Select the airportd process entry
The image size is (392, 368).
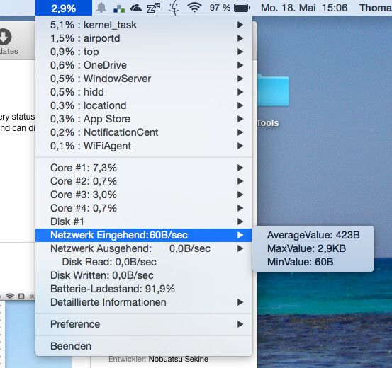(144, 38)
